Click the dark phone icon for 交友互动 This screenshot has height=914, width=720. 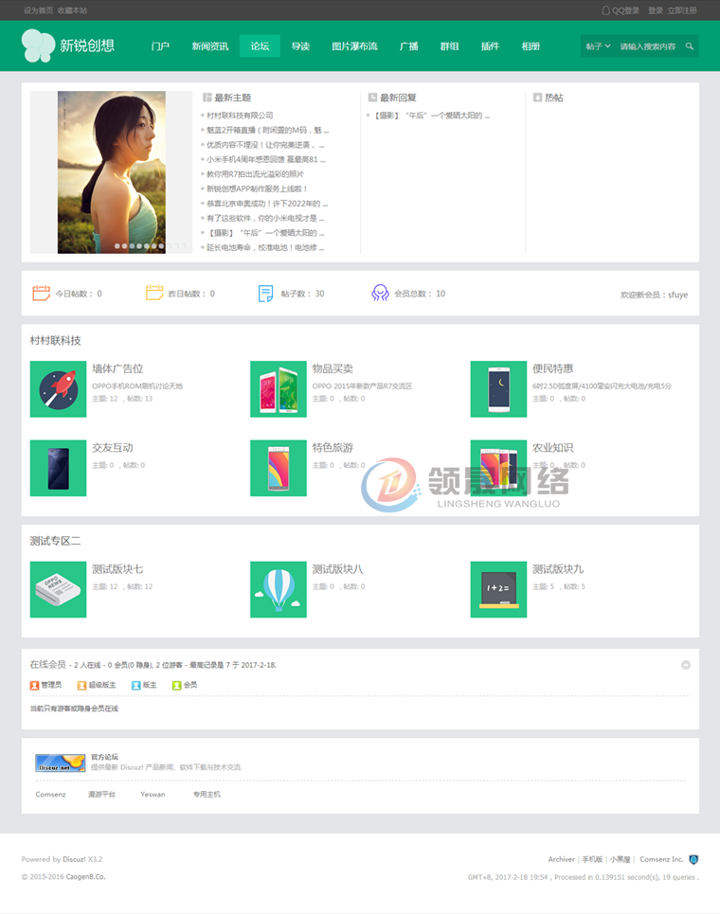(59, 468)
